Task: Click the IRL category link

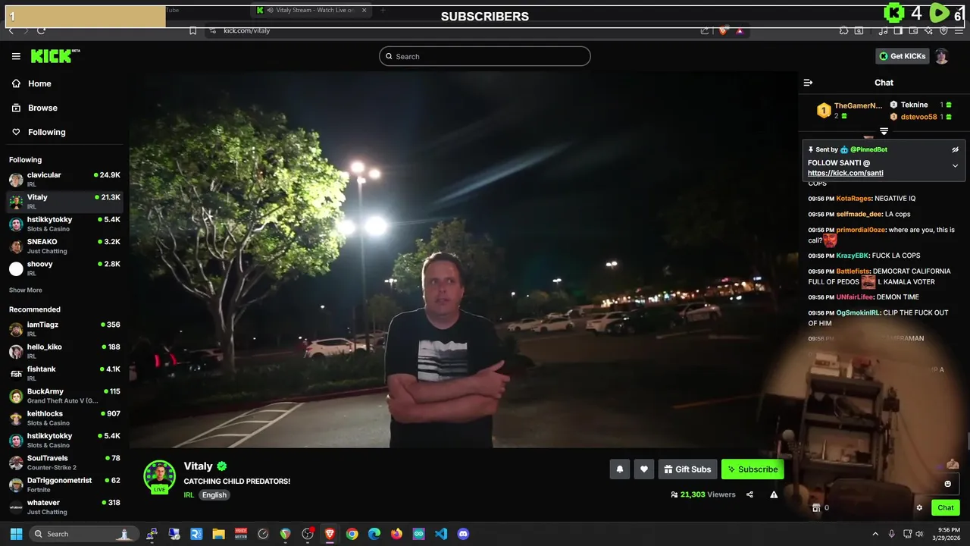Action: (189, 495)
